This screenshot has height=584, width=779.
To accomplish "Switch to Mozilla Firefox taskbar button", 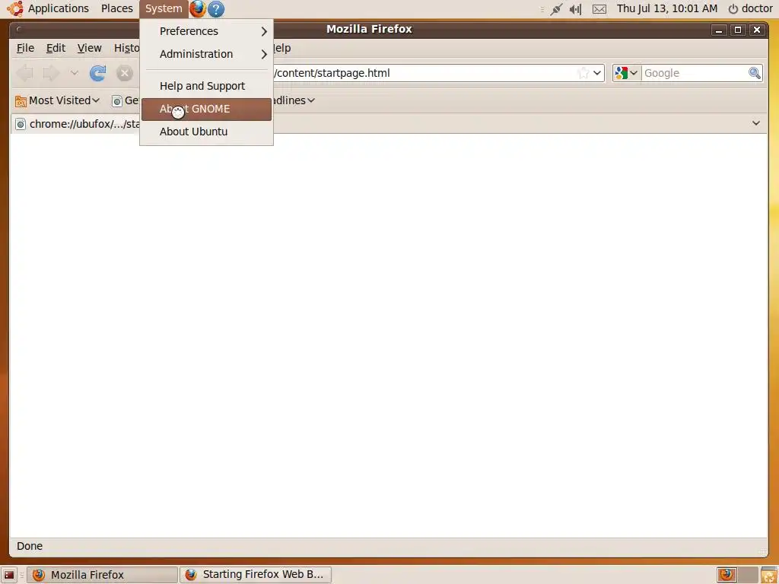I will coord(102,575).
